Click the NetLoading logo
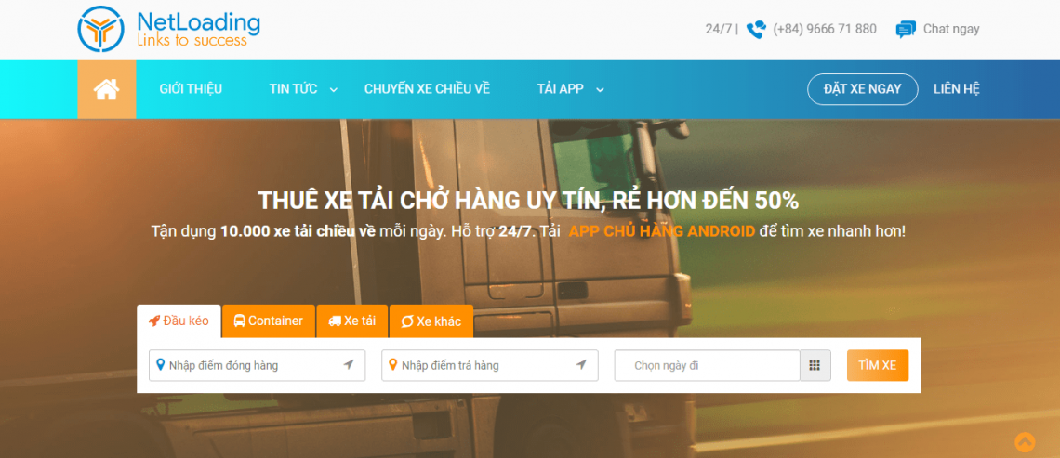This screenshot has width=1060, height=458. (168, 29)
